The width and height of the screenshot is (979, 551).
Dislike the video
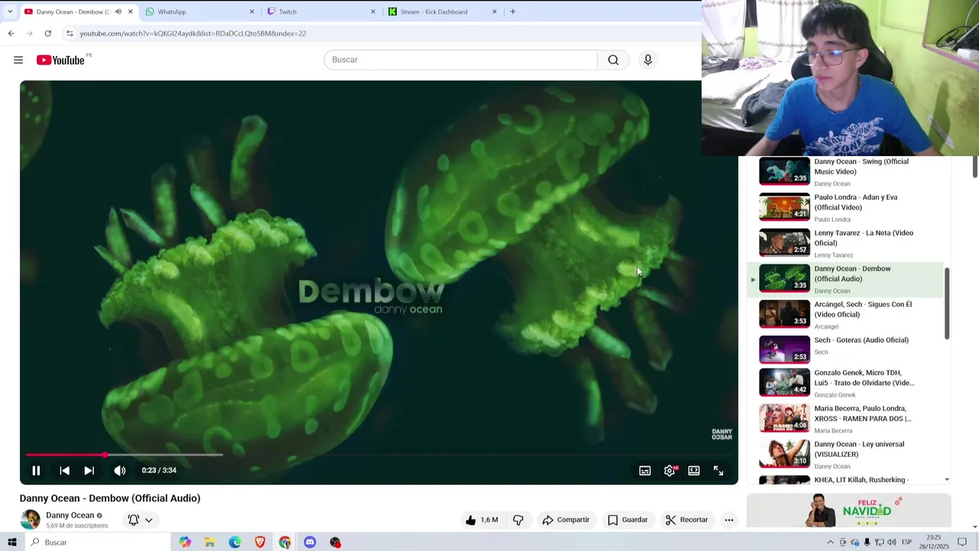518,520
